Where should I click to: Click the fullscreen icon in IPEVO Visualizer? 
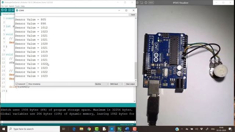point(141,3)
